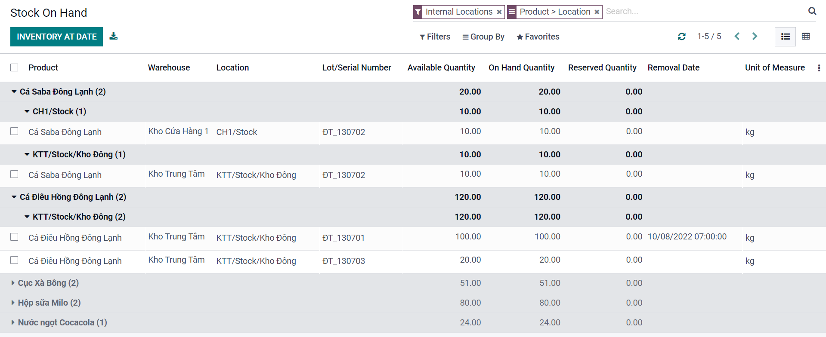826x337 pixels.
Task: Click into the Search input field
Action: 702,12
